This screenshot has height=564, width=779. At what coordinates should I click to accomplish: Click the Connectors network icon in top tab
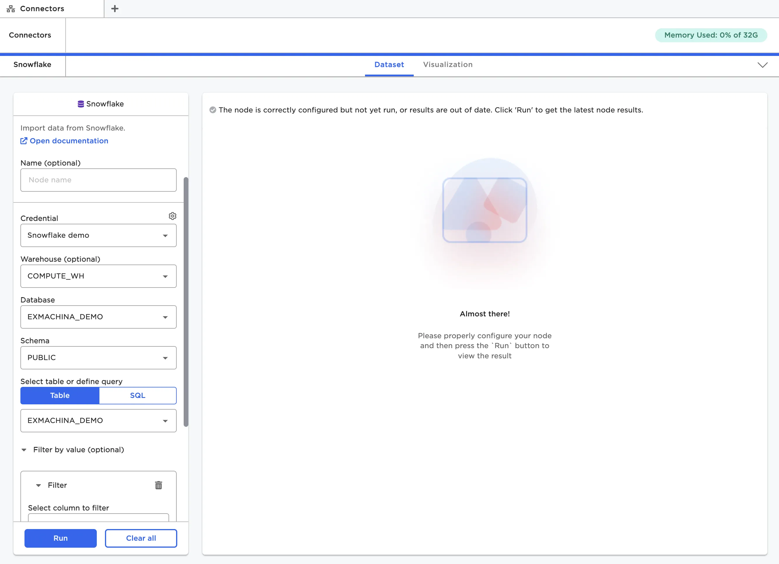(11, 8)
